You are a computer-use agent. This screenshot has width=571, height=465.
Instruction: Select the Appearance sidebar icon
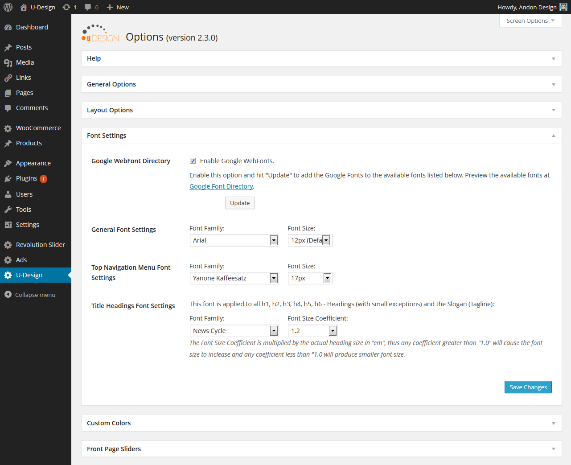click(8, 163)
